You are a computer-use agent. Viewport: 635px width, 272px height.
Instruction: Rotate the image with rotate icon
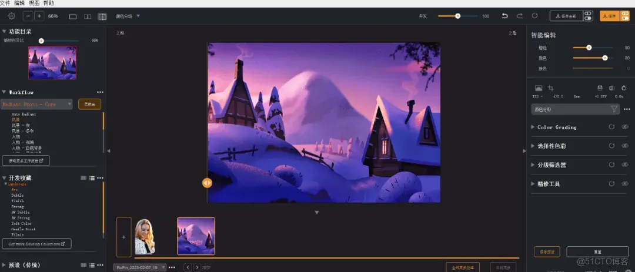click(624, 88)
